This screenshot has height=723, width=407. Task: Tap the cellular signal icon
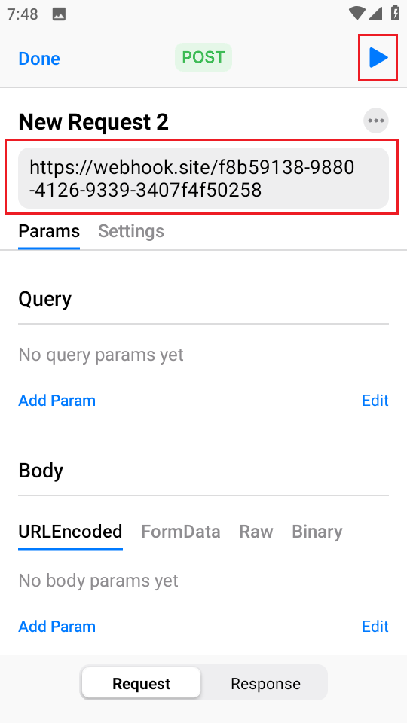(375, 14)
